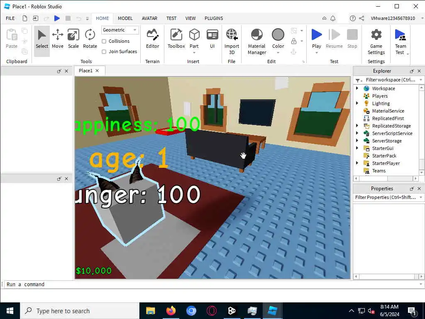Expand the Workspace tree node
Image resolution: width=425 pixels, height=319 pixels.
click(x=357, y=88)
